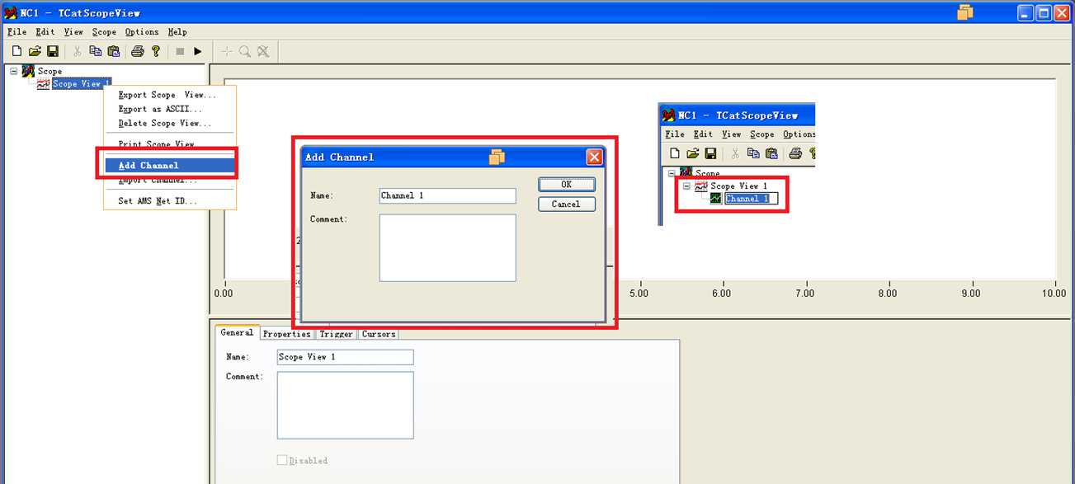1075x484 pixels.
Task: Click the Save floppy disk icon in main toolbar
Action: tap(52, 51)
